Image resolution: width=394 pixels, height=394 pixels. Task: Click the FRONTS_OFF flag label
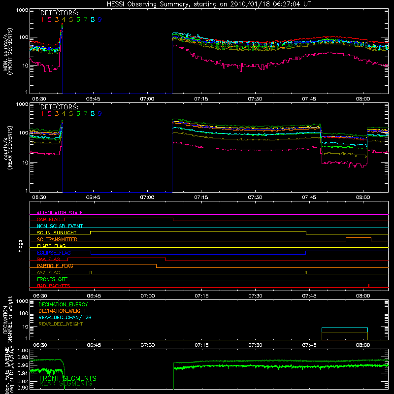point(52,279)
